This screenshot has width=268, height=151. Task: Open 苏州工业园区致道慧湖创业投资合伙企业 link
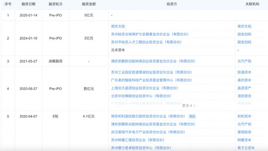151,72
